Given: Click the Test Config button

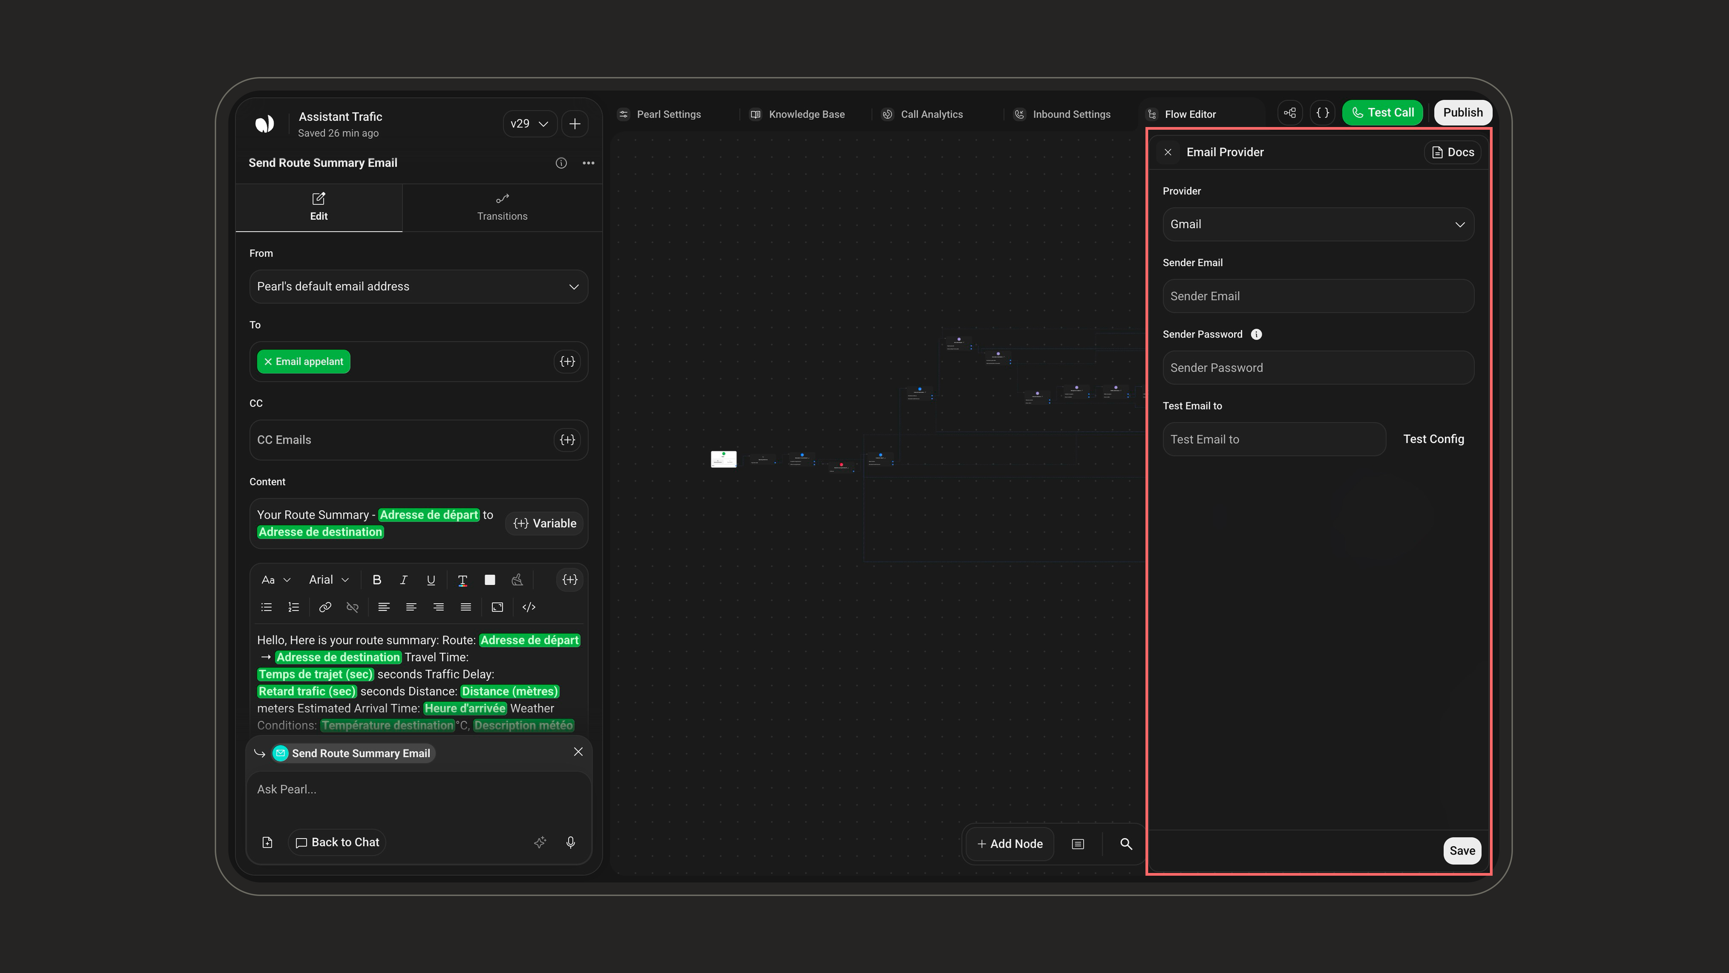Looking at the screenshot, I should [1433, 439].
